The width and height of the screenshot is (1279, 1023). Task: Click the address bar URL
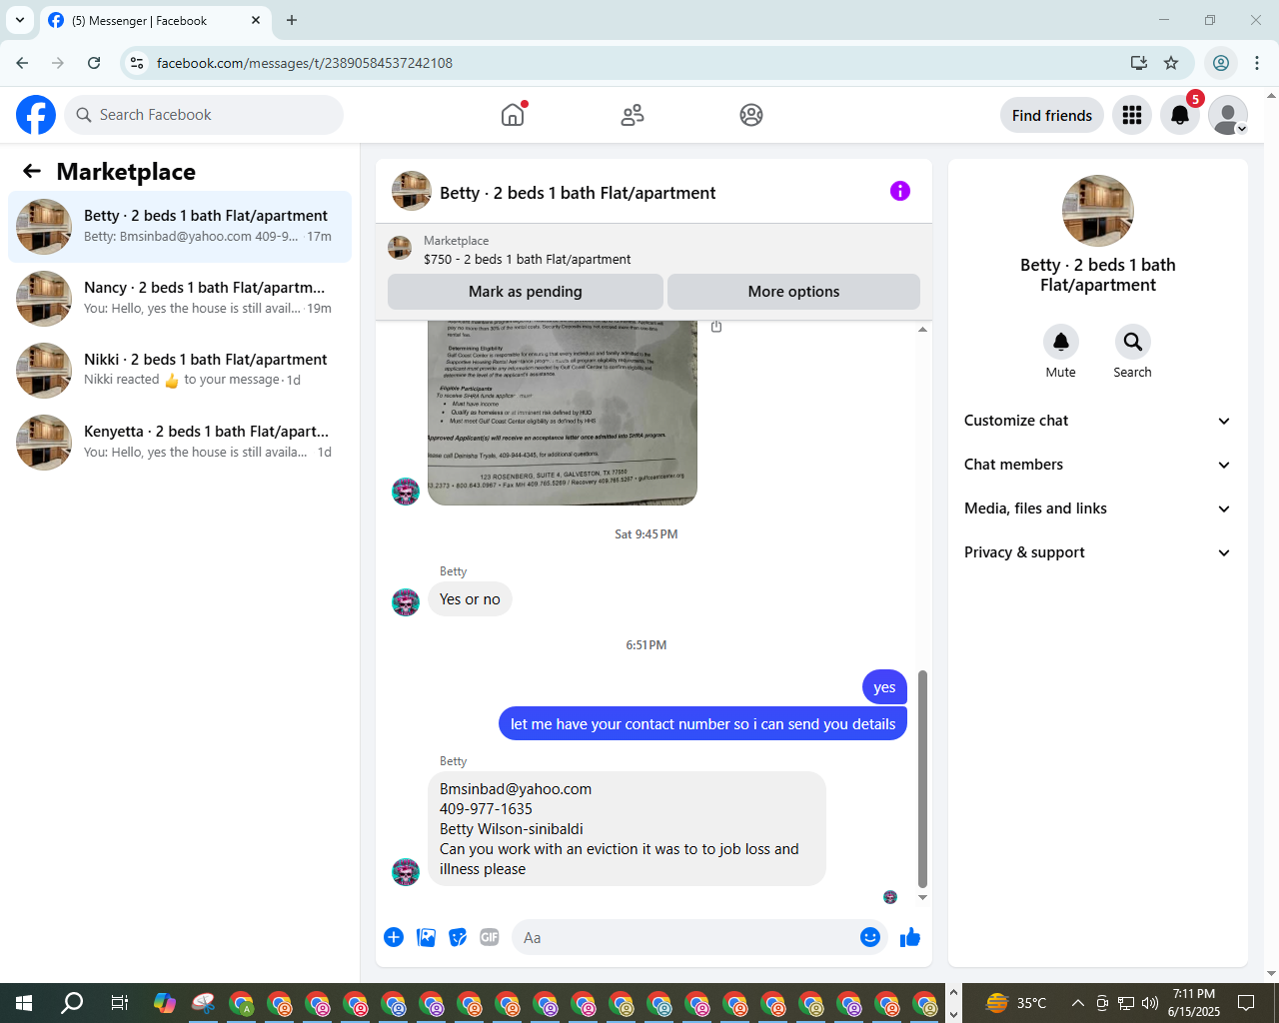pos(305,63)
